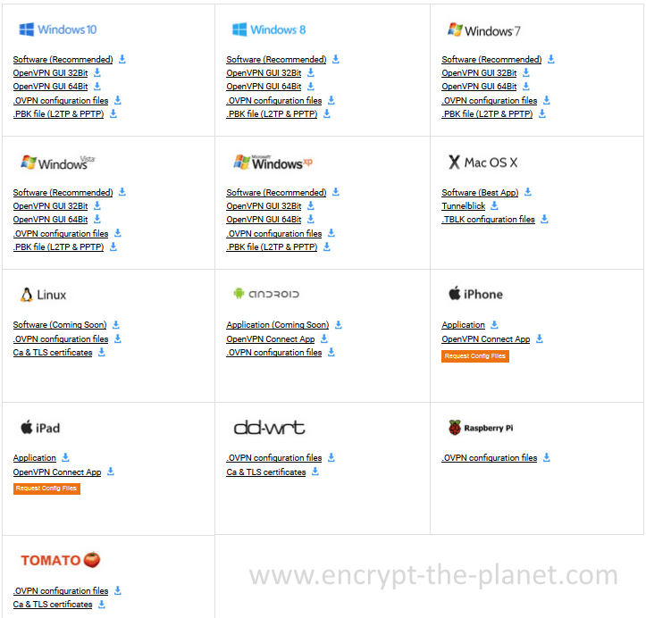The width and height of the screenshot is (646, 618).
Task: Click download icon beside Windows 10 Software (Recommended)
Action: pos(122,59)
